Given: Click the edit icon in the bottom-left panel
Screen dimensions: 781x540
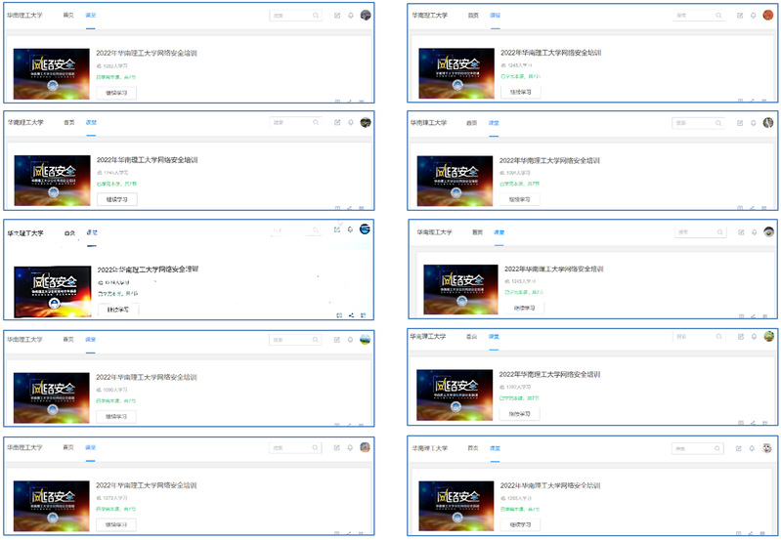Looking at the screenshot, I should click(336, 448).
